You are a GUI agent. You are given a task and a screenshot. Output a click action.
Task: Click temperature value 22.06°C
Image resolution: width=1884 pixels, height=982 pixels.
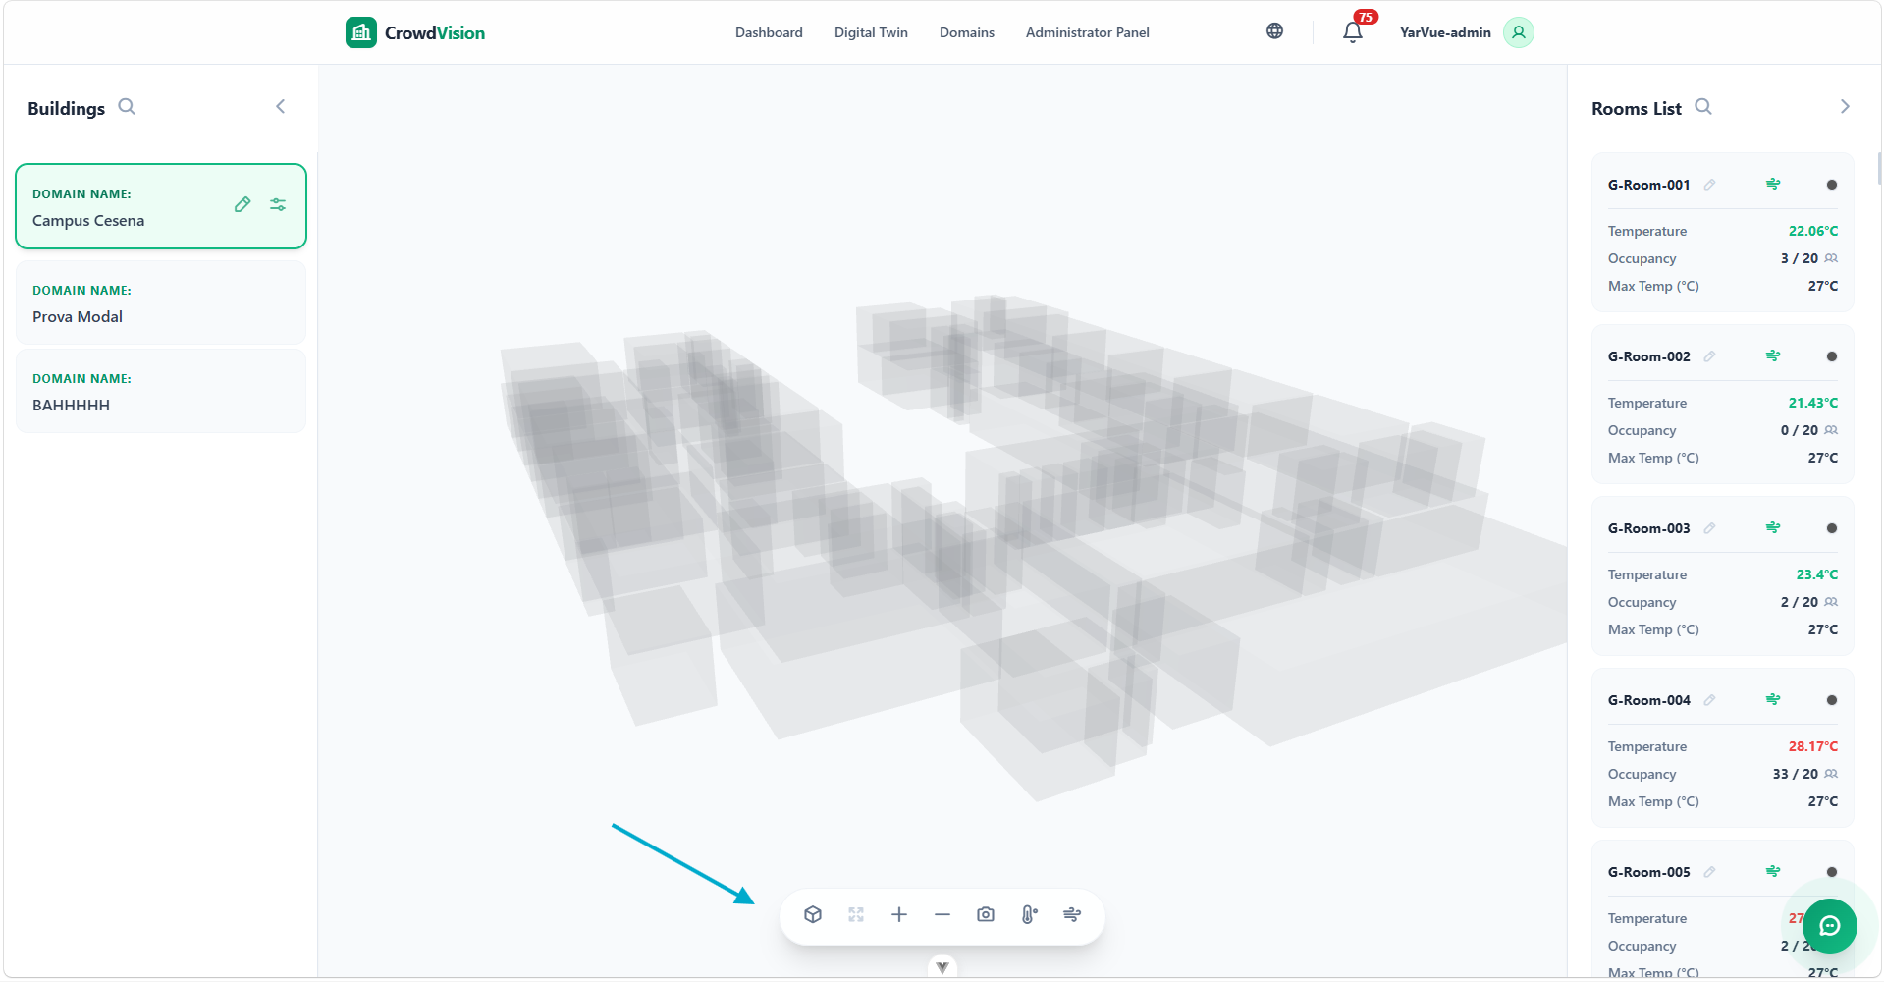1813,231
